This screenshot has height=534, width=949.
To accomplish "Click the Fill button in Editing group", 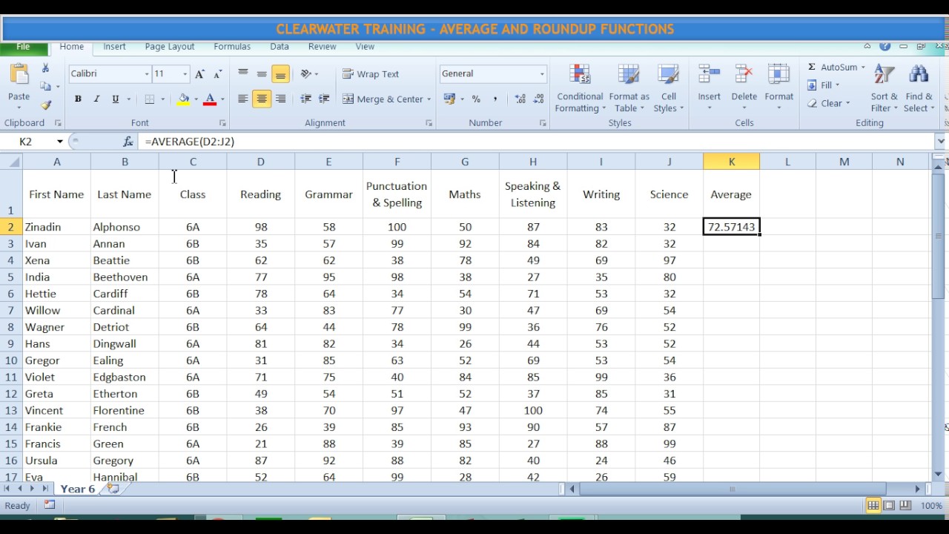I will pos(824,85).
